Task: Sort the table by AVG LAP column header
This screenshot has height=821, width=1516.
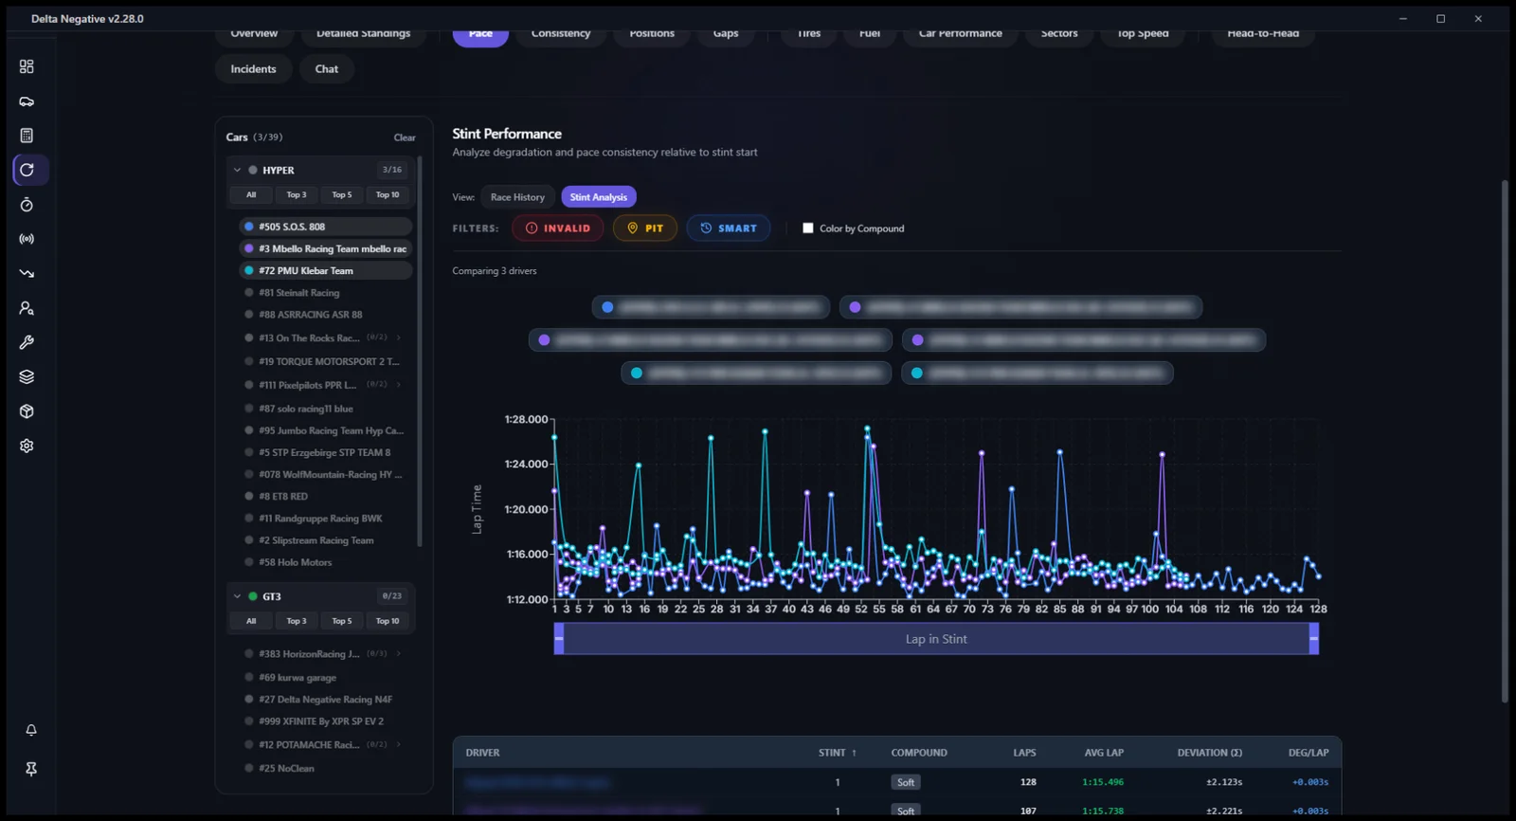Action: click(x=1104, y=753)
